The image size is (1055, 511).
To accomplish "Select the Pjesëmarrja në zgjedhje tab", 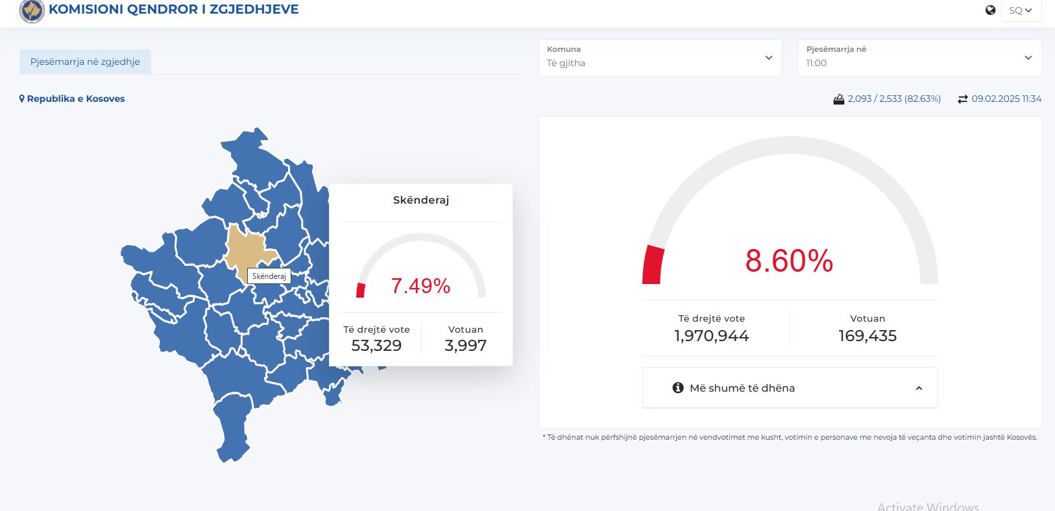I will (x=85, y=62).
